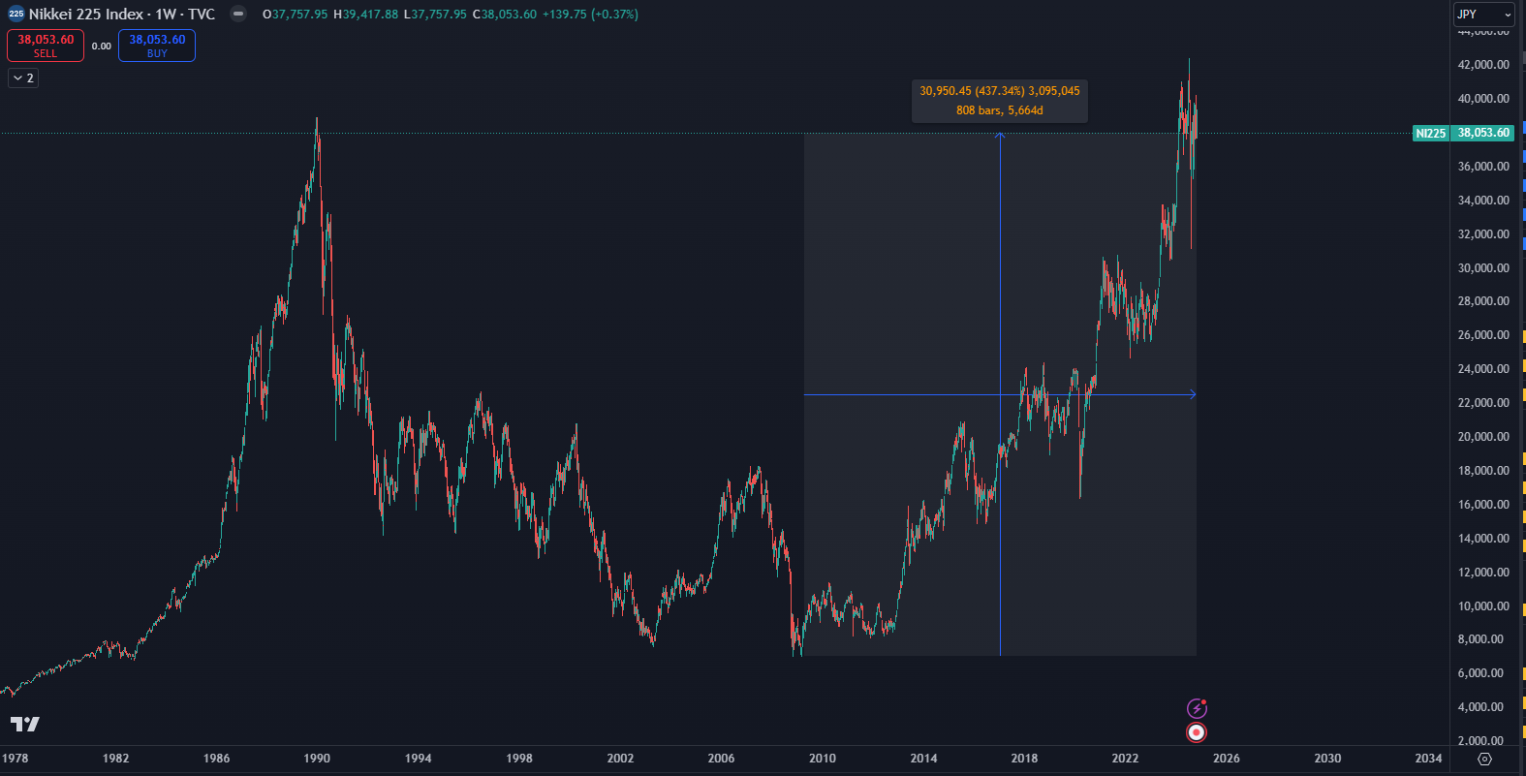
Task: Click the 1998 label on the time axis
Action: point(519,759)
